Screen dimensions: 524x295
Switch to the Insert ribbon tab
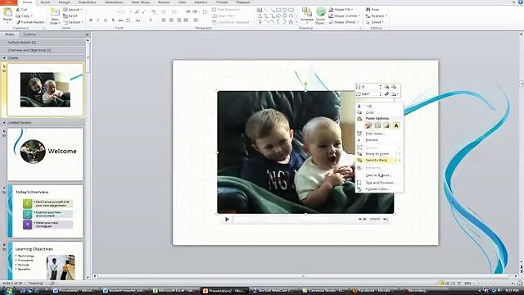[x=45, y=2]
